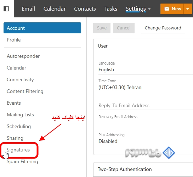Focus the Reply-To Email Address field
Image resolution: width=193 pixels, height=177 pixels.
pyautogui.click(x=146, y=105)
